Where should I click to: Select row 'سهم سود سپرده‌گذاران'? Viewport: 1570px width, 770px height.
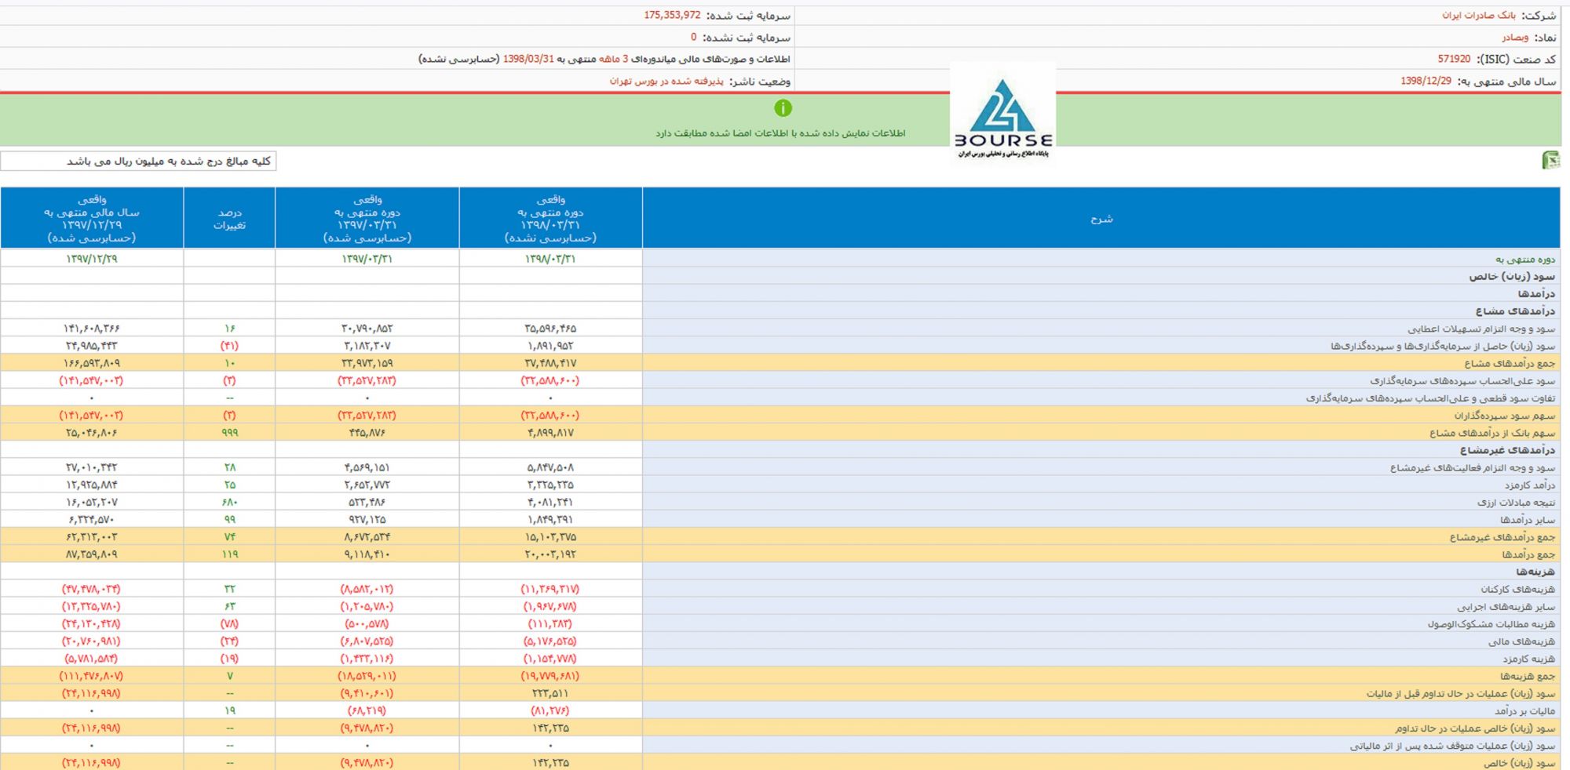click(780, 416)
